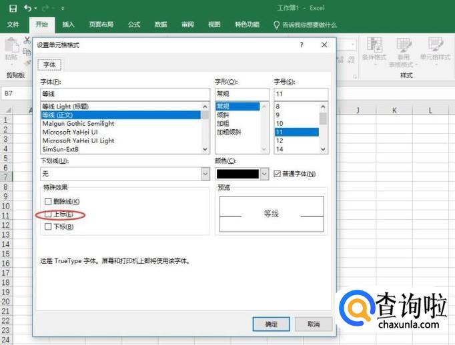Viewport: 455px width, 345px height.
Task: Open the Quick Access Toolbar customize arrow
Action: tap(63, 9)
